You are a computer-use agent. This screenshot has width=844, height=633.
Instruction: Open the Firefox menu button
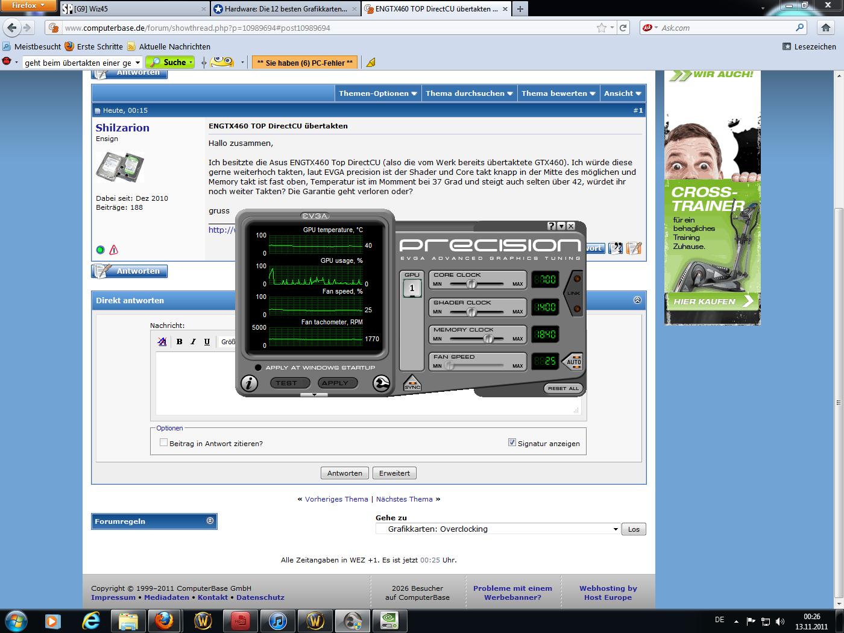[x=28, y=5]
